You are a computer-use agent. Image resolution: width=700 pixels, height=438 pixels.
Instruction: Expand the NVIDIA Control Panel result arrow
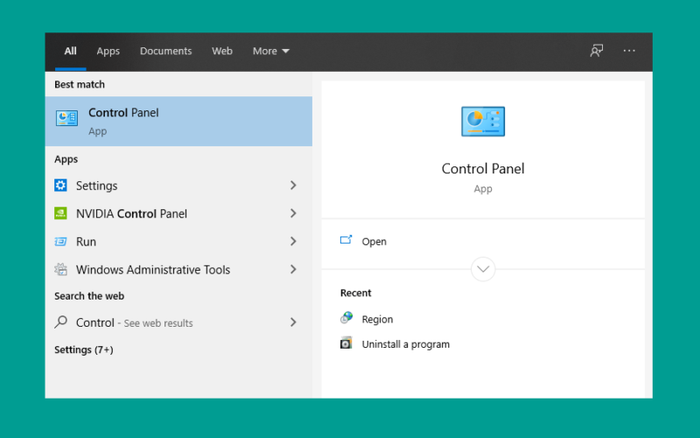click(x=293, y=213)
